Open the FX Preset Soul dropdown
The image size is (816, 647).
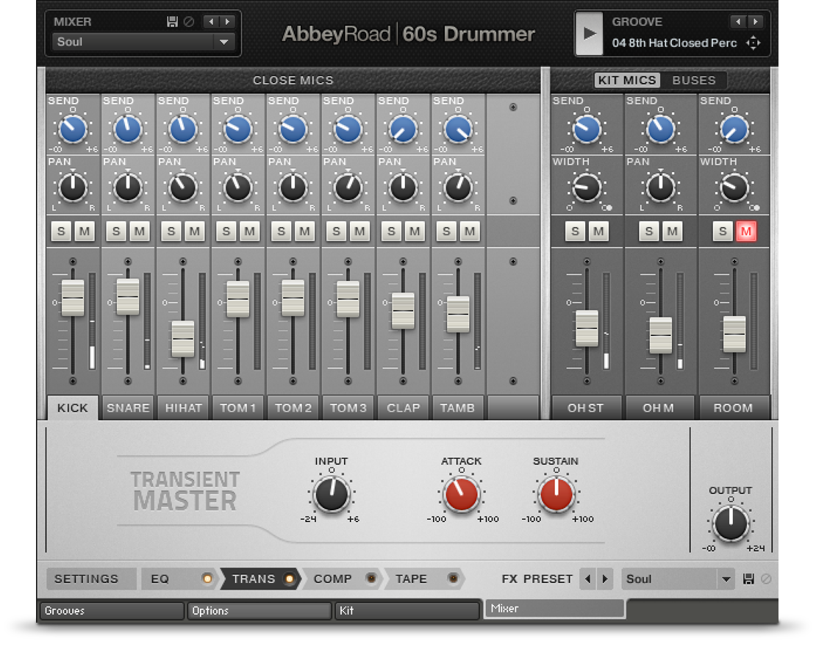pyautogui.click(x=678, y=579)
